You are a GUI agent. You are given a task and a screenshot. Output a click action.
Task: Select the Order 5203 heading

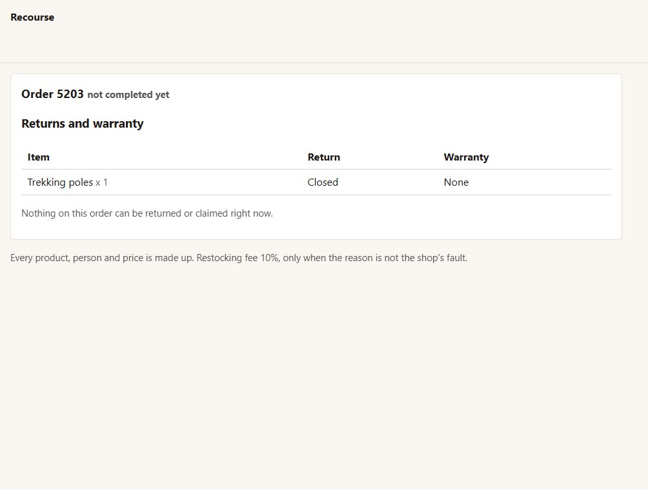point(52,94)
